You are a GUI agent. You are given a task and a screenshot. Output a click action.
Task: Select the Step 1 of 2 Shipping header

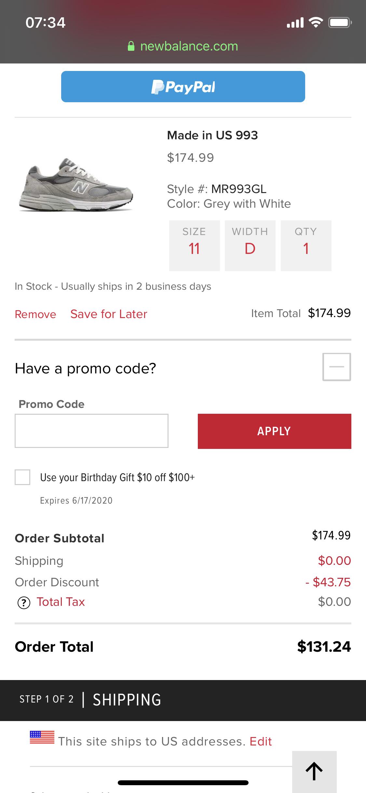tap(183, 700)
